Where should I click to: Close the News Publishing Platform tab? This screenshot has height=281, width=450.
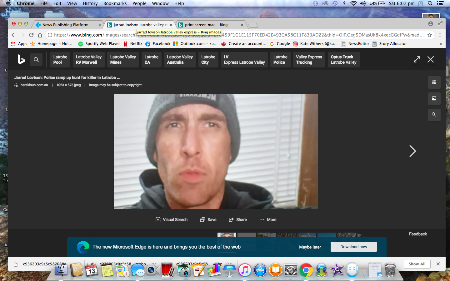tap(100, 25)
